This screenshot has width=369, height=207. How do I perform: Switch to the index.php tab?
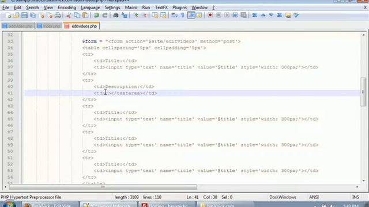pos(49,26)
